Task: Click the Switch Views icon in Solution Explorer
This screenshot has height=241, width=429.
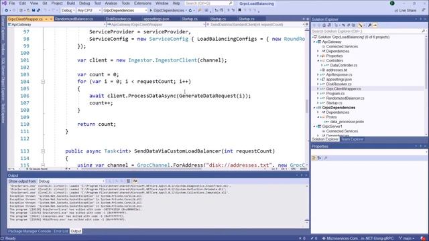Action: pos(329,25)
